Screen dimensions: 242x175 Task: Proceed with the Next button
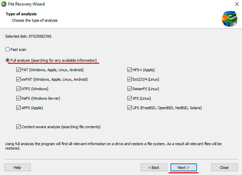[x=184, y=167]
